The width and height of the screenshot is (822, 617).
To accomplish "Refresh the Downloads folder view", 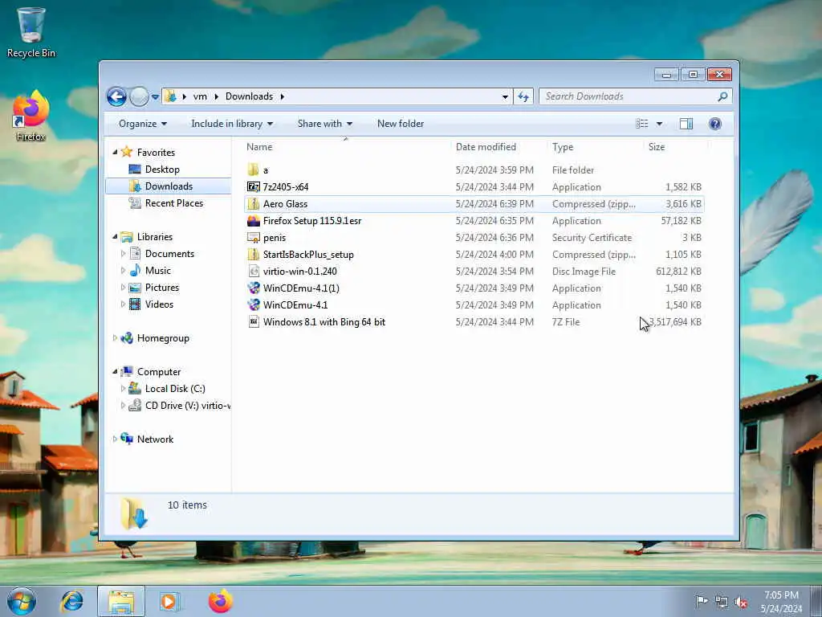I will 523,96.
